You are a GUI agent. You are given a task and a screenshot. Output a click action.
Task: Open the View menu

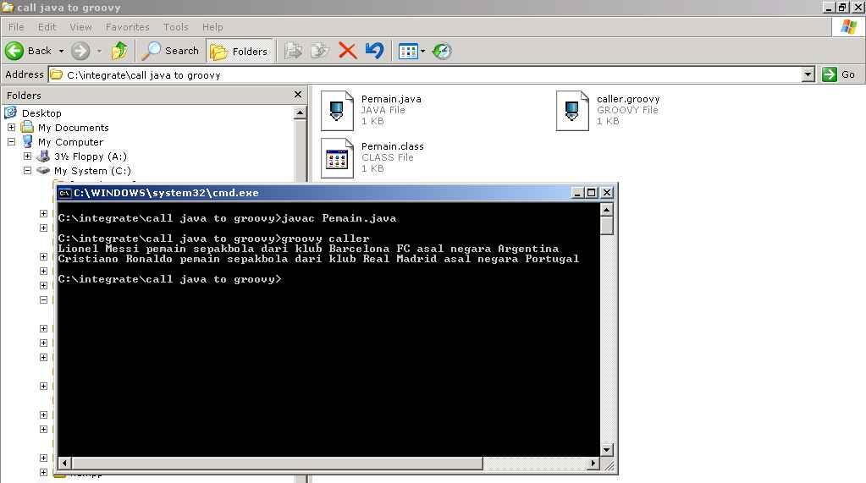click(80, 26)
